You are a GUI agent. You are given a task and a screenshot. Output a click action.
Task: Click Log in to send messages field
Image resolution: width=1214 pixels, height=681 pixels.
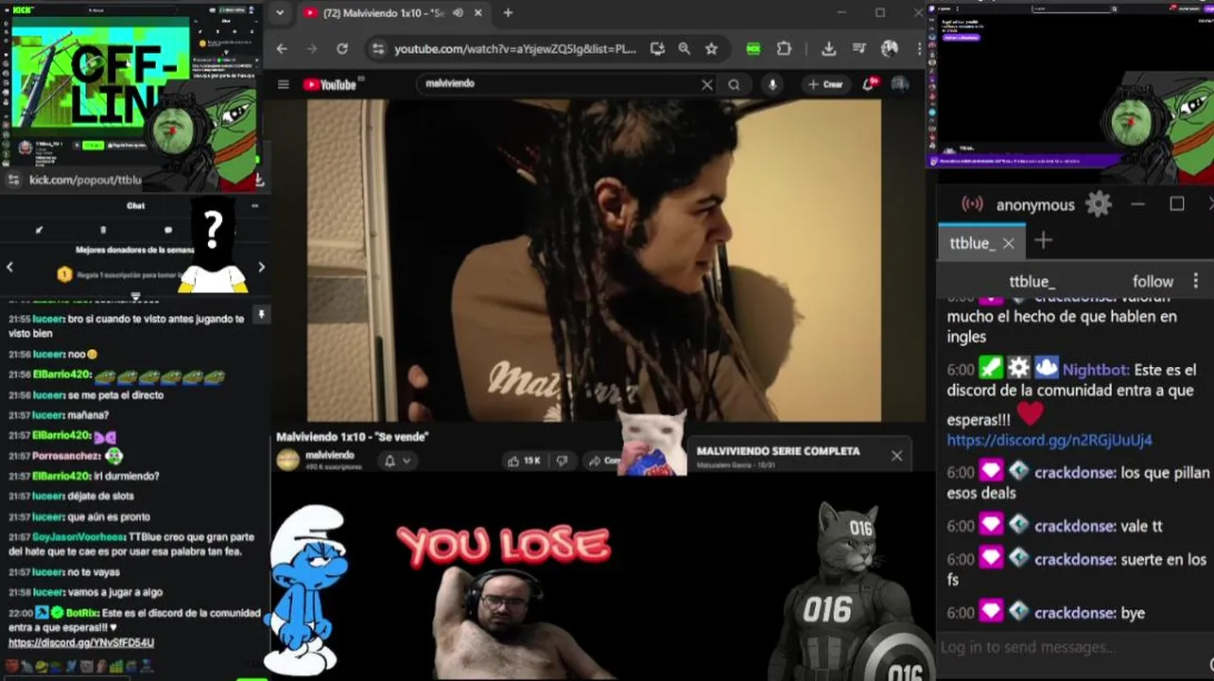[x=1027, y=647]
